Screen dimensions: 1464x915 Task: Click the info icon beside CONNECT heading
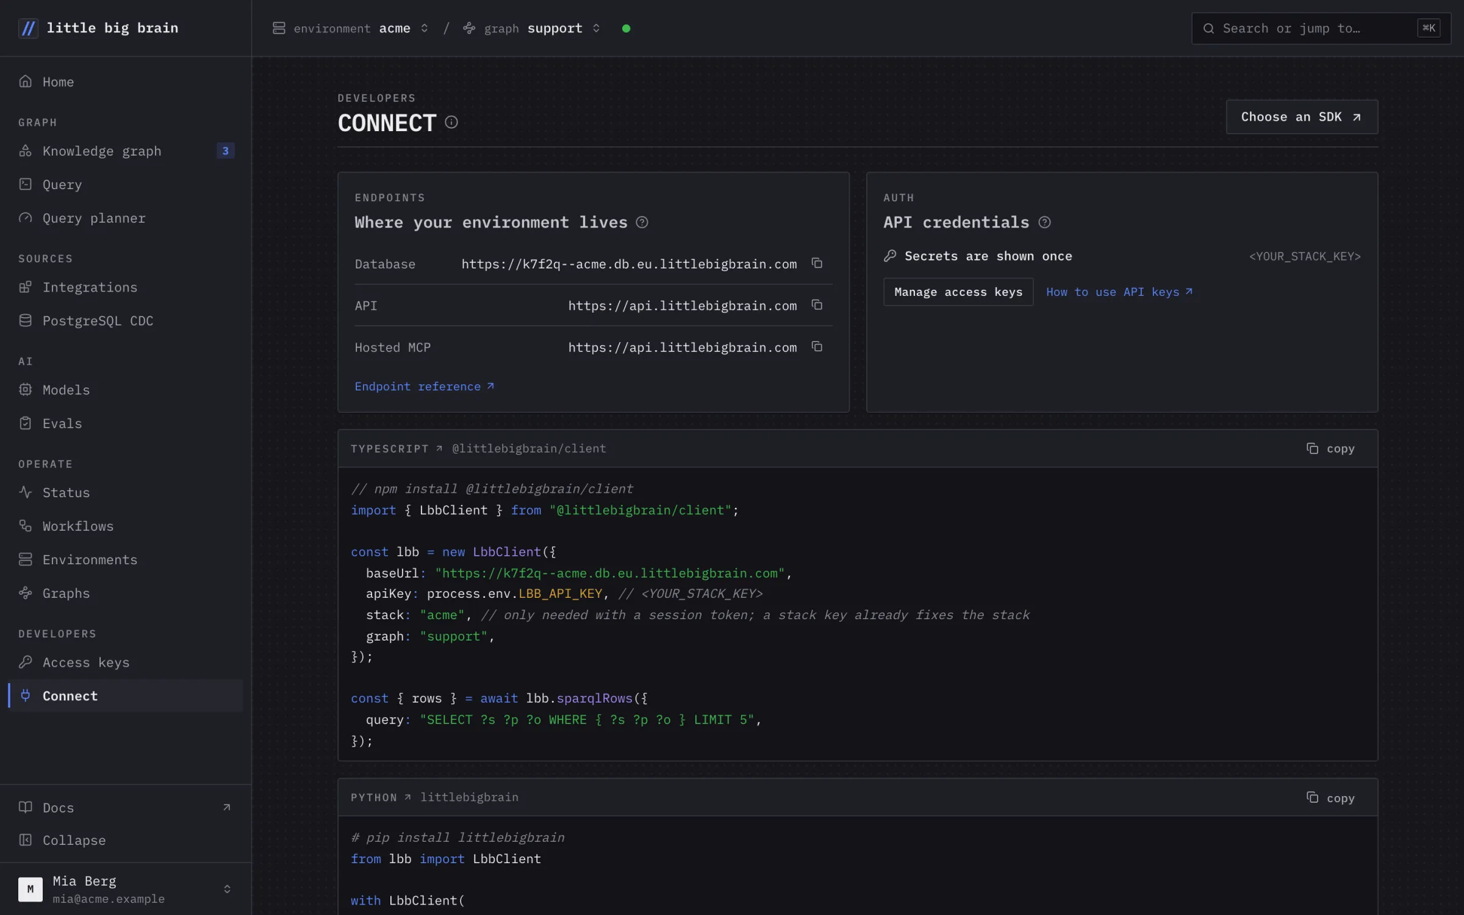(x=451, y=123)
